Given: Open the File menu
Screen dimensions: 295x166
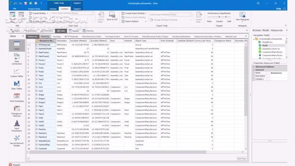Looking at the screenshot, I should point(14,9).
